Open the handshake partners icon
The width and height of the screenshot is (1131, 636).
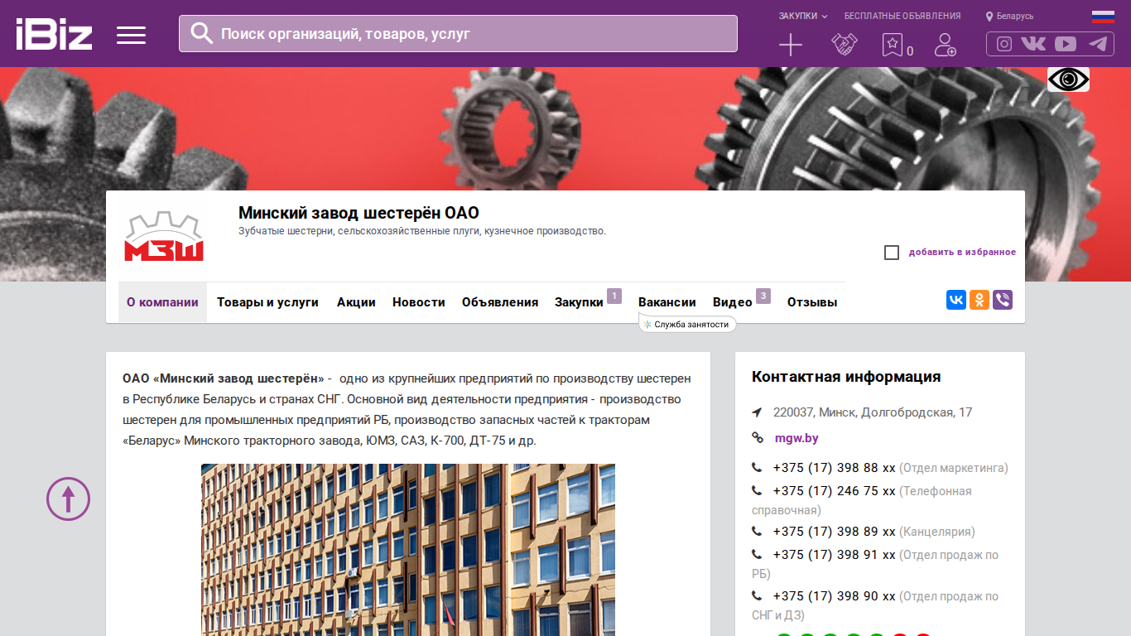[845, 45]
